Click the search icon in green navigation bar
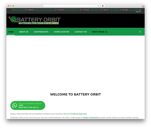Image resolution: width=151 pixels, height=128 pixels. pyautogui.click(x=140, y=32)
